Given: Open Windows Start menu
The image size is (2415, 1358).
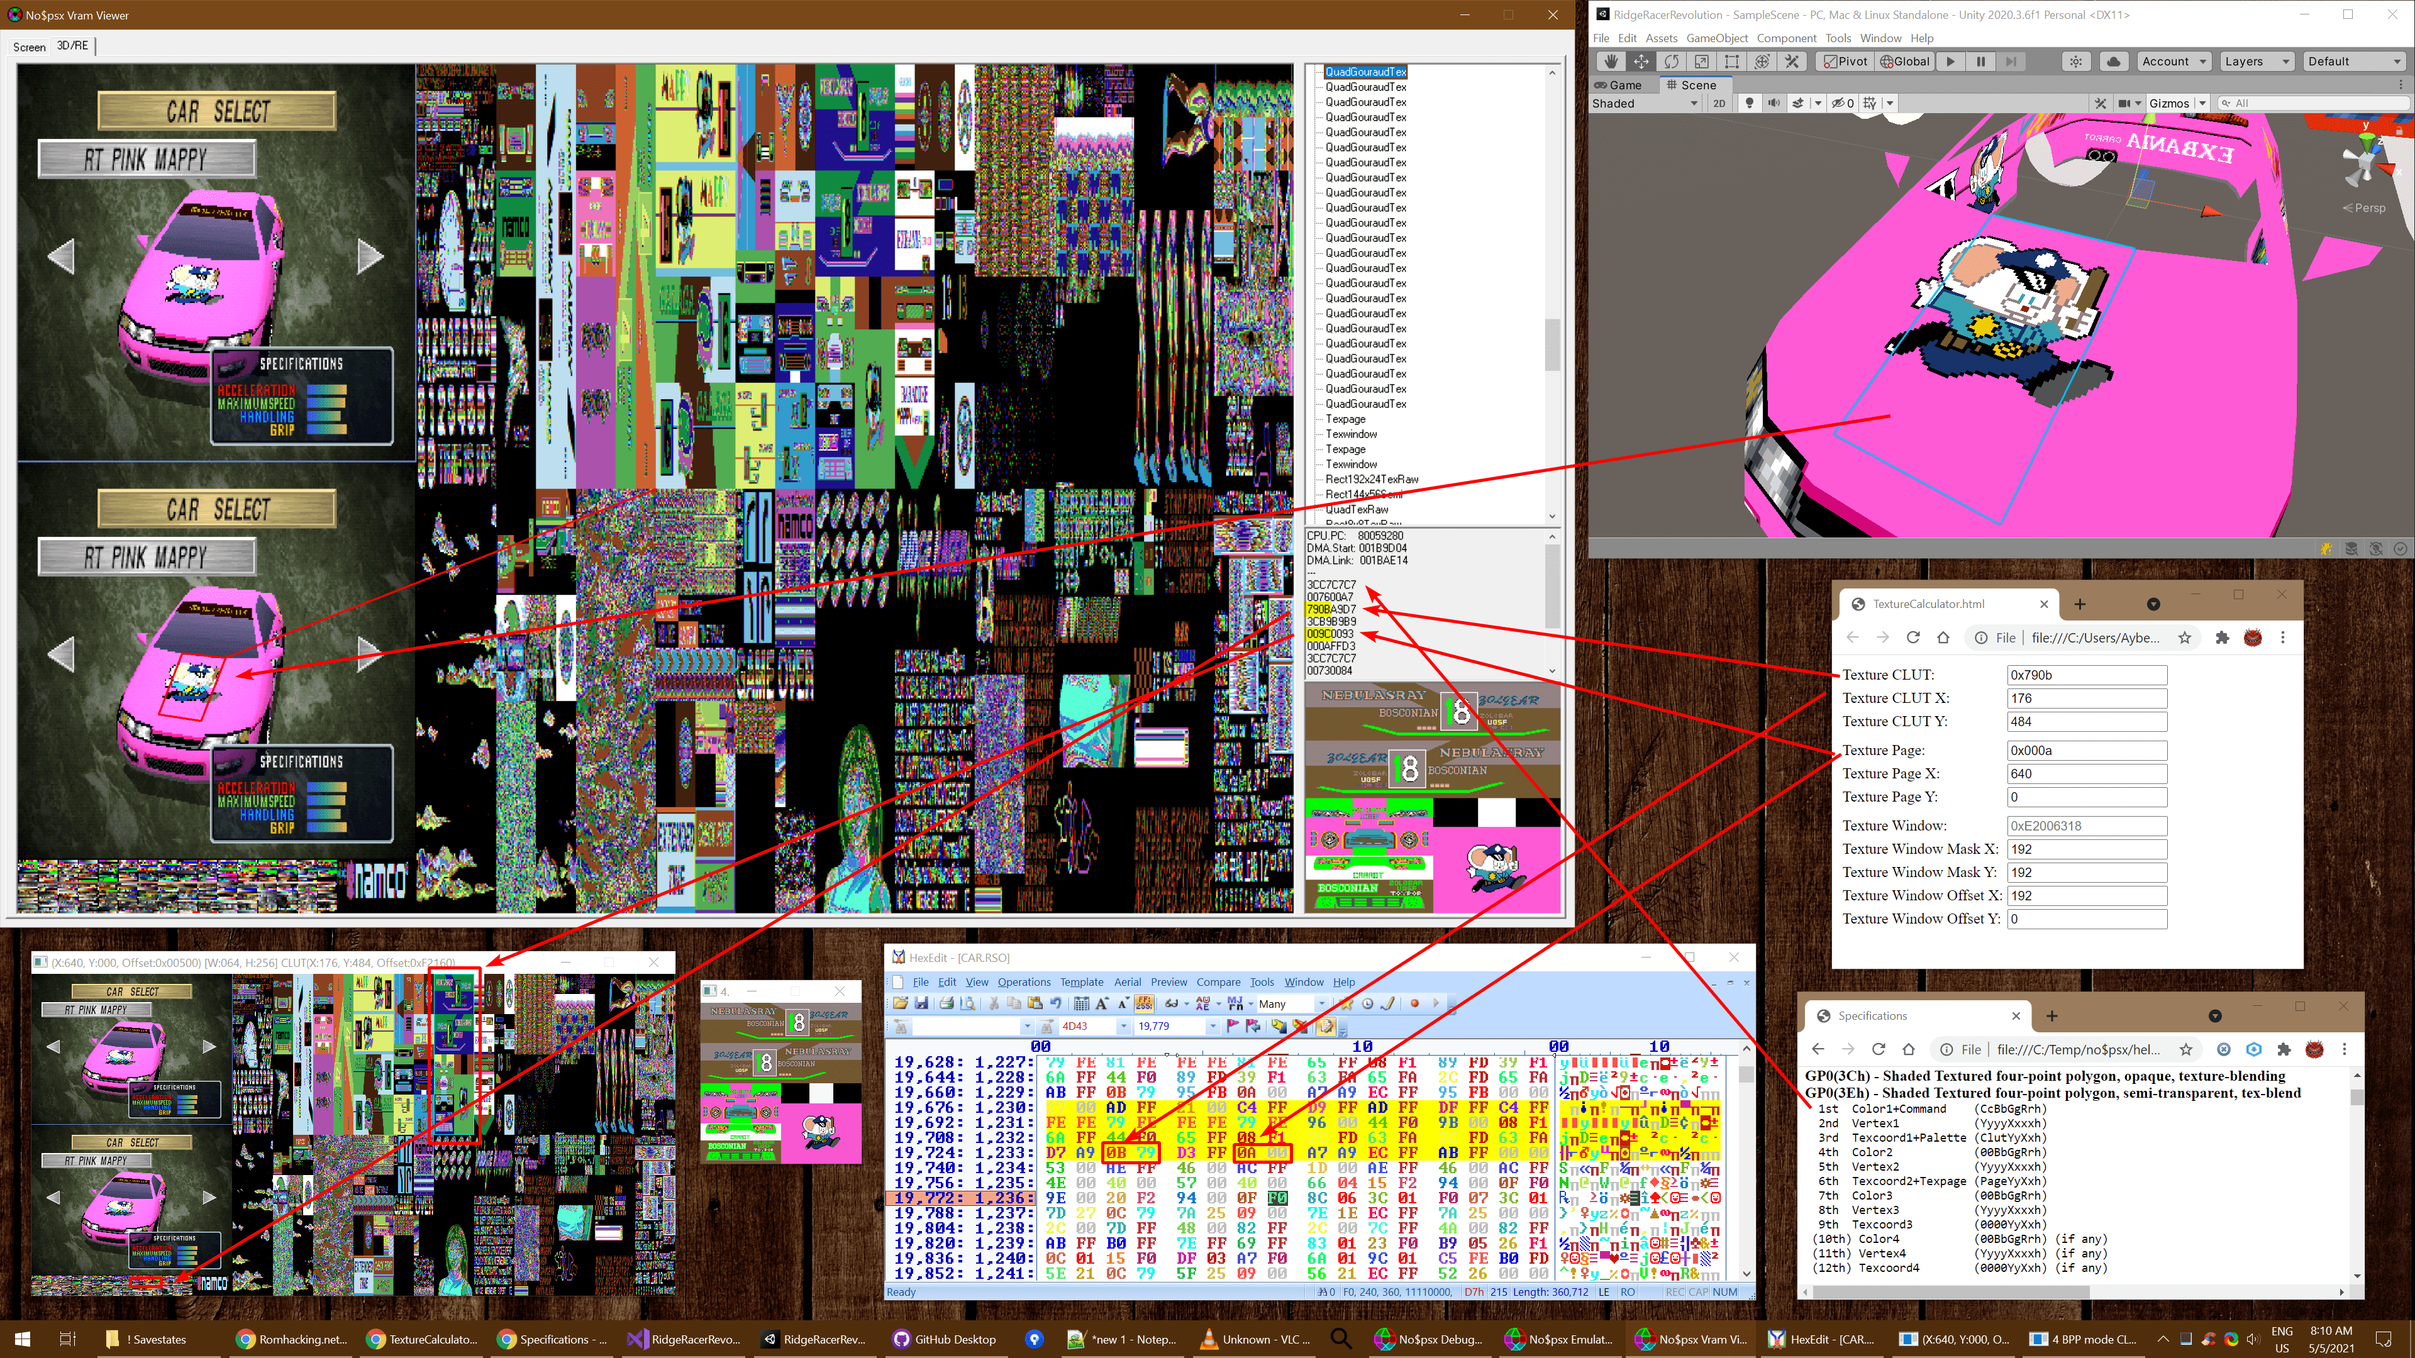Looking at the screenshot, I should click(23, 1339).
